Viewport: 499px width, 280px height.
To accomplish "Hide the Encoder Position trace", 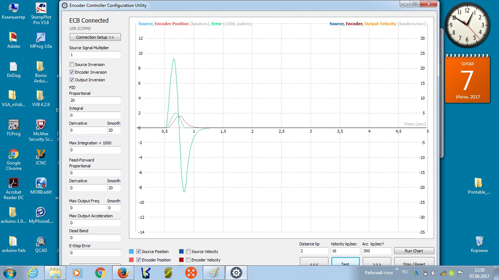I will pyautogui.click(x=138, y=260).
